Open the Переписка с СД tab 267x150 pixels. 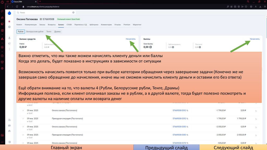[81, 25]
